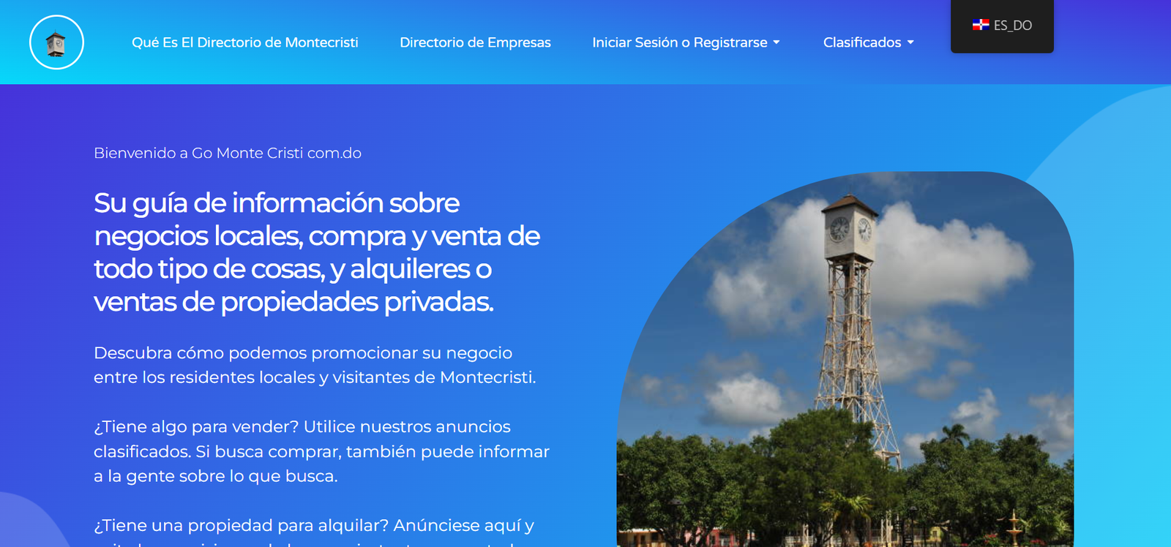Click text '¿Tiene una propiedad para alquilar?'
Viewport: 1171px width, 547px height.
tap(242, 526)
